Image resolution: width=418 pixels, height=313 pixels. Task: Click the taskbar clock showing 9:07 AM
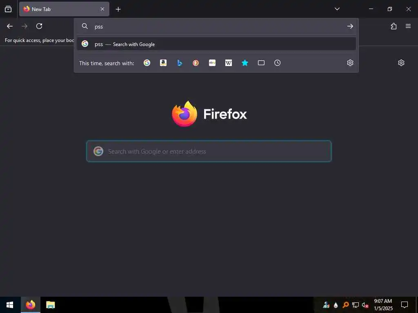(x=383, y=305)
